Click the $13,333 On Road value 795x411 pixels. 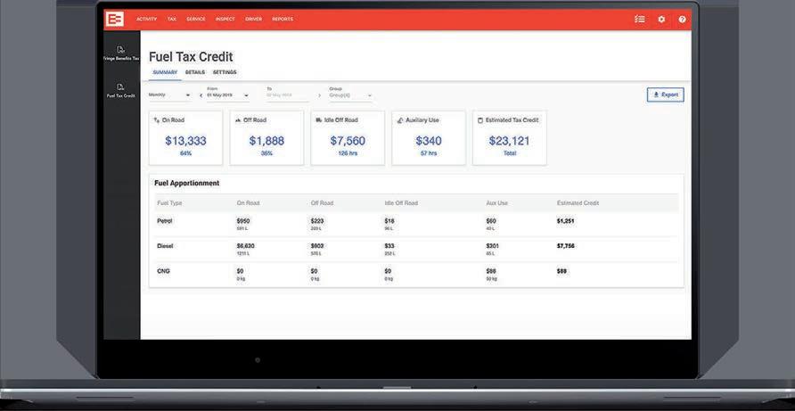[x=185, y=141]
